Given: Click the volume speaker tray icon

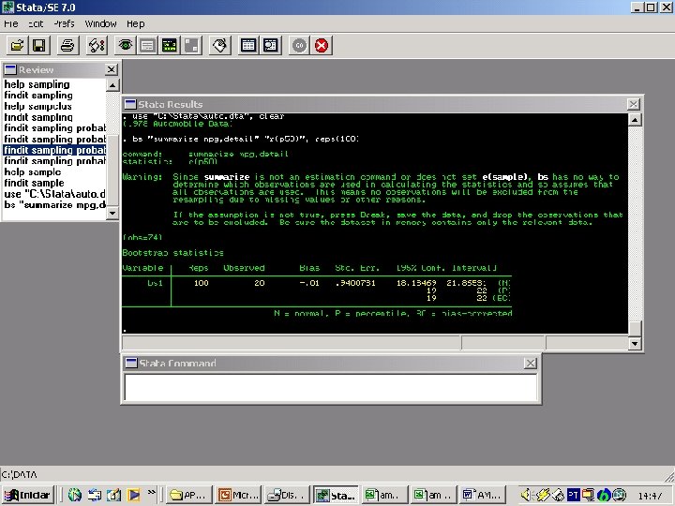Looking at the screenshot, I should pyautogui.click(x=526, y=496).
